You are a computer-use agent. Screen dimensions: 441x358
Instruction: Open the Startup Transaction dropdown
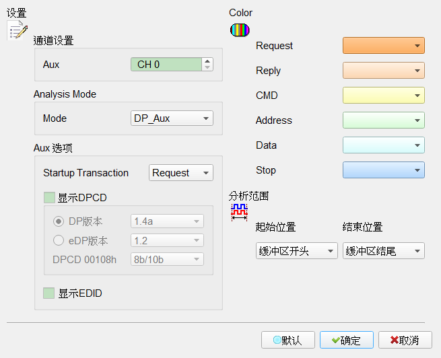pyautogui.click(x=181, y=172)
